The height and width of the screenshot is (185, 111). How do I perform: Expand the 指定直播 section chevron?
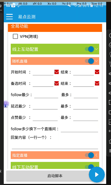coord(96,155)
